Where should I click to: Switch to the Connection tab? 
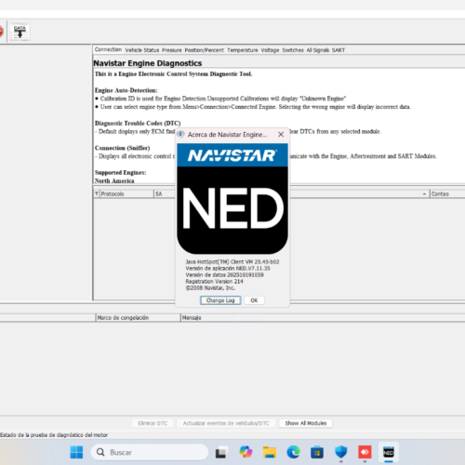click(x=108, y=49)
